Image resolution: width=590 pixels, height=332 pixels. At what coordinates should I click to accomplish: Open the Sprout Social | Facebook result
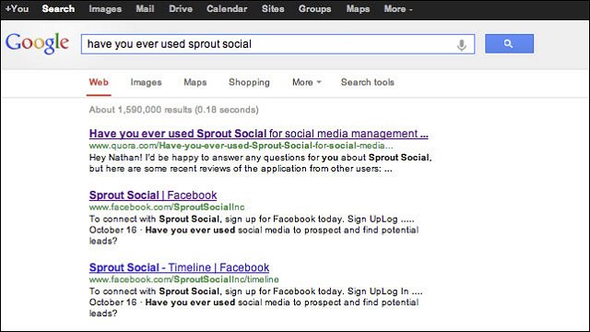point(153,196)
